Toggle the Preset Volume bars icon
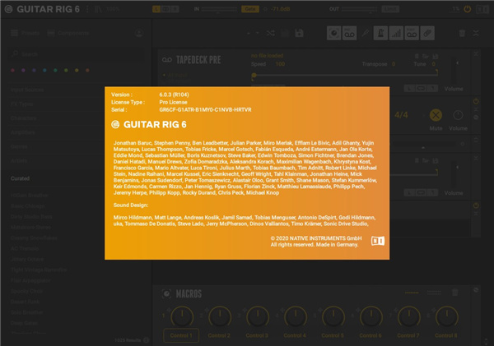The width and height of the screenshot is (494, 346). [396, 33]
